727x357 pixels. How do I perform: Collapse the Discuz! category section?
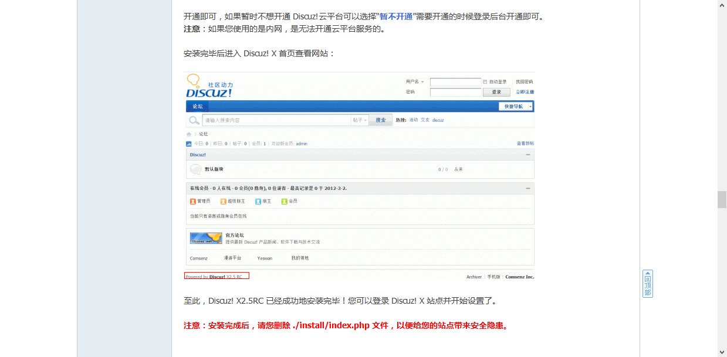[x=528, y=155]
